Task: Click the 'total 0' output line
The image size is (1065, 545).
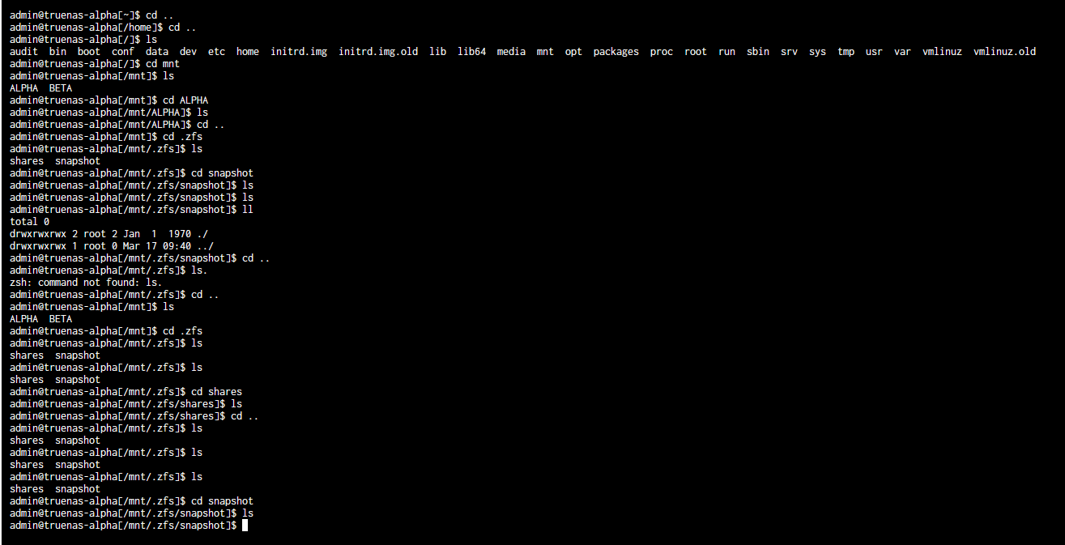Action: coord(29,222)
